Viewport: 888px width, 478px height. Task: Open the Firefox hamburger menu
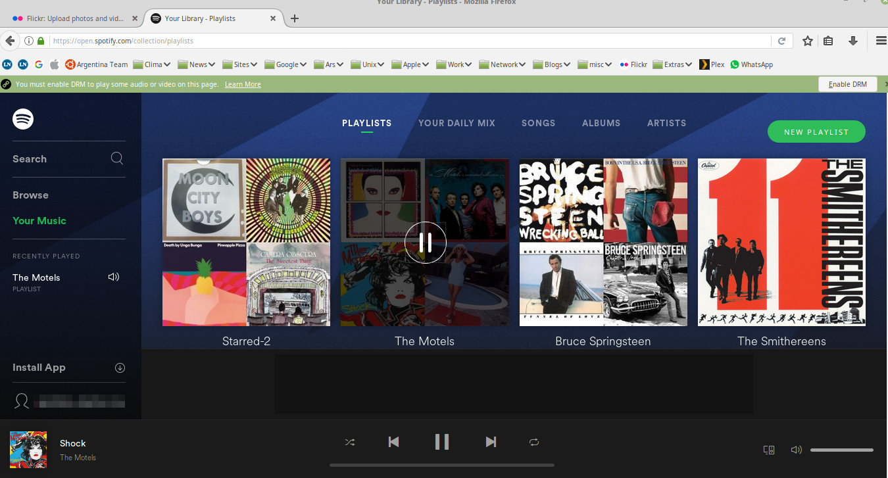pos(881,41)
